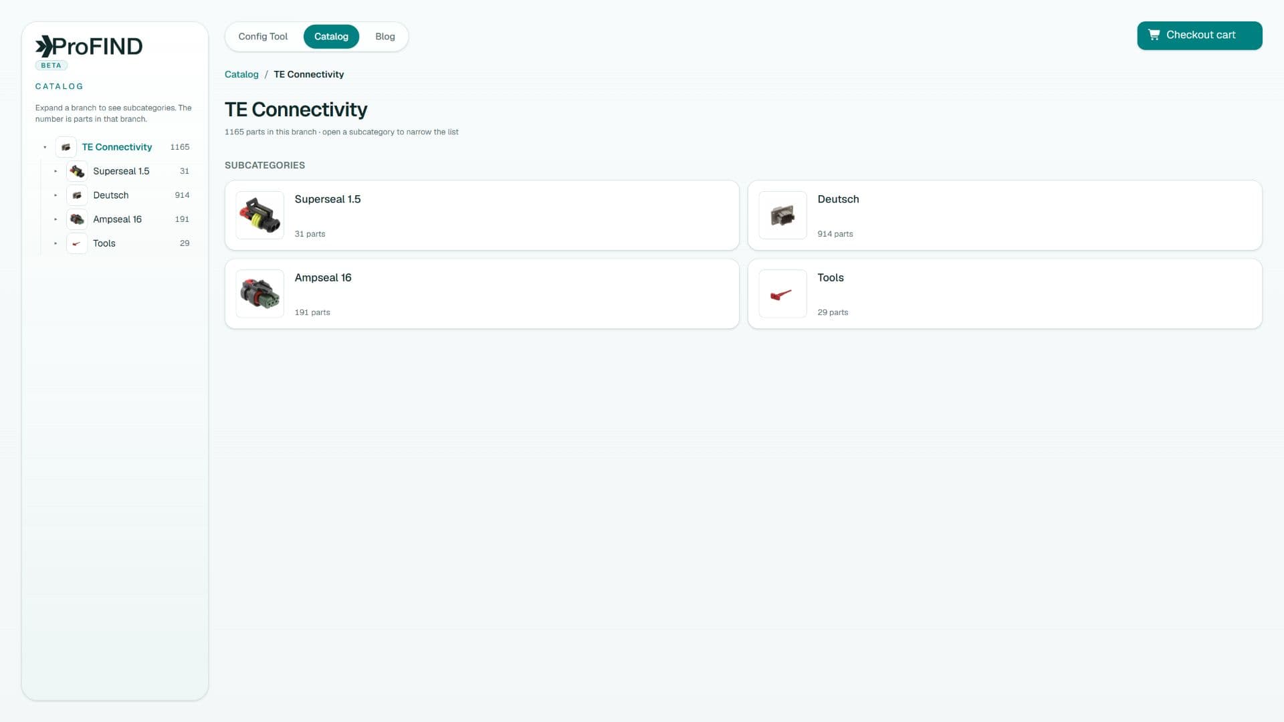The image size is (1284, 722).
Task: Click the TE Connectivity page heading
Action: (x=296, y=109)
